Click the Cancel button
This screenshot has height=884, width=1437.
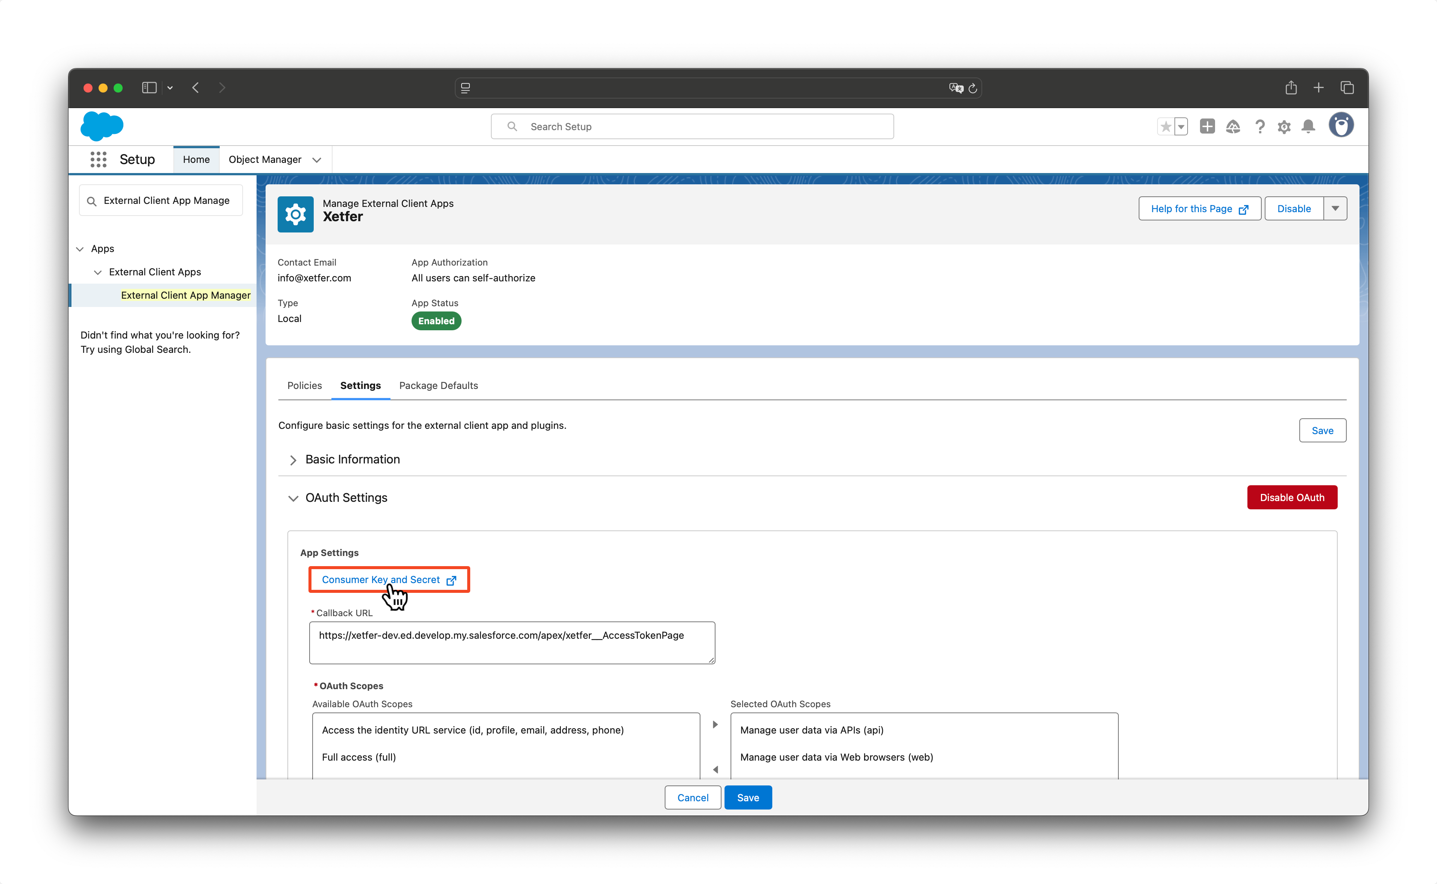coord(693,797)
